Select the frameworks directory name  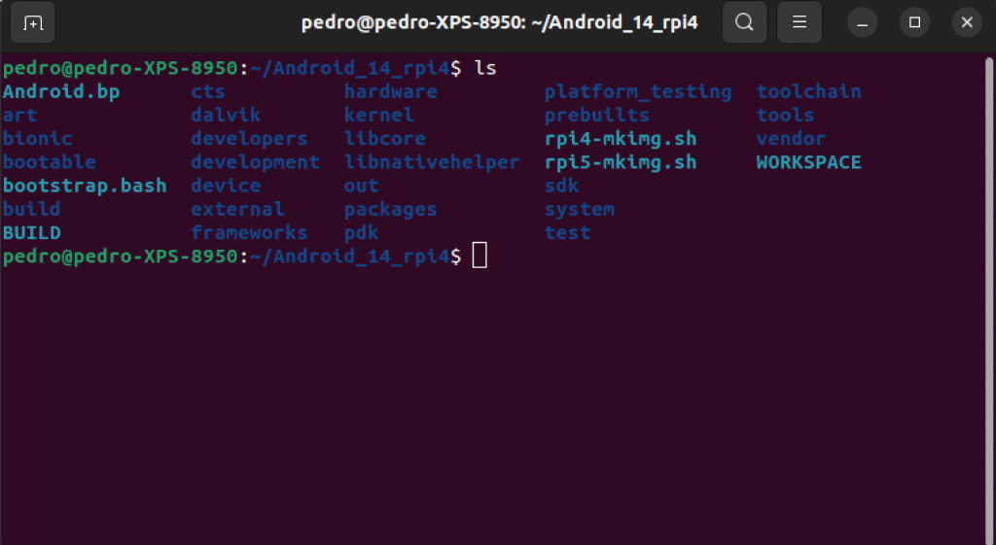[249, 232]
